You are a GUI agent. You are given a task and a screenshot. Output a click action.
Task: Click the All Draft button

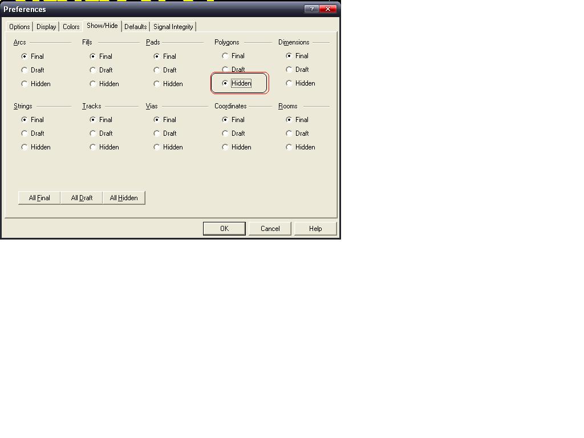tap(82, 198)
